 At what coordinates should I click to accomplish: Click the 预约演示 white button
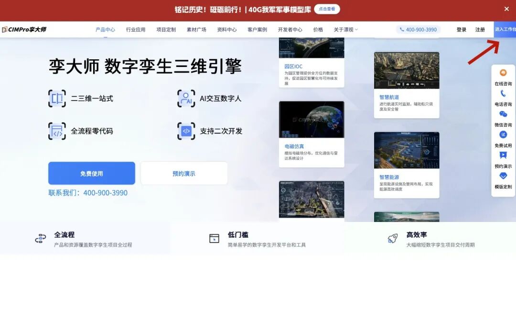[184, 173]
